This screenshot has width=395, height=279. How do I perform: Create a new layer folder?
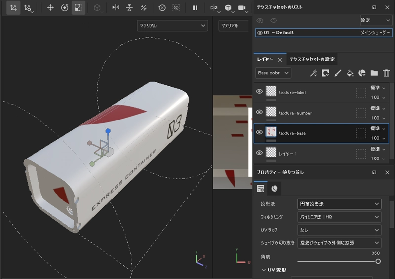pyautogui.click(x=374, y=73)
